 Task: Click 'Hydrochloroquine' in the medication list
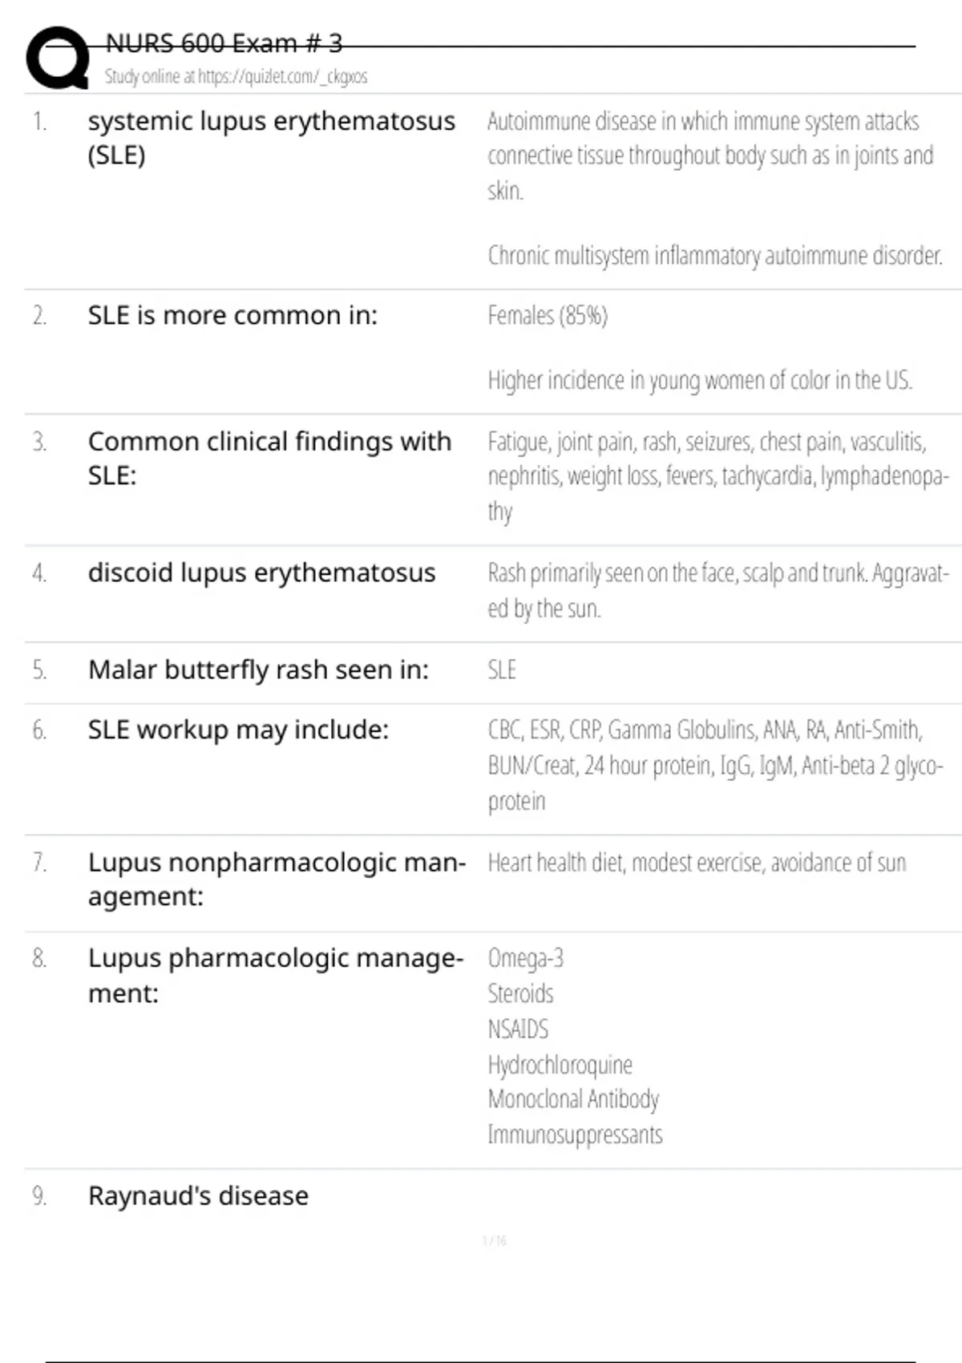click(560, 1065)
